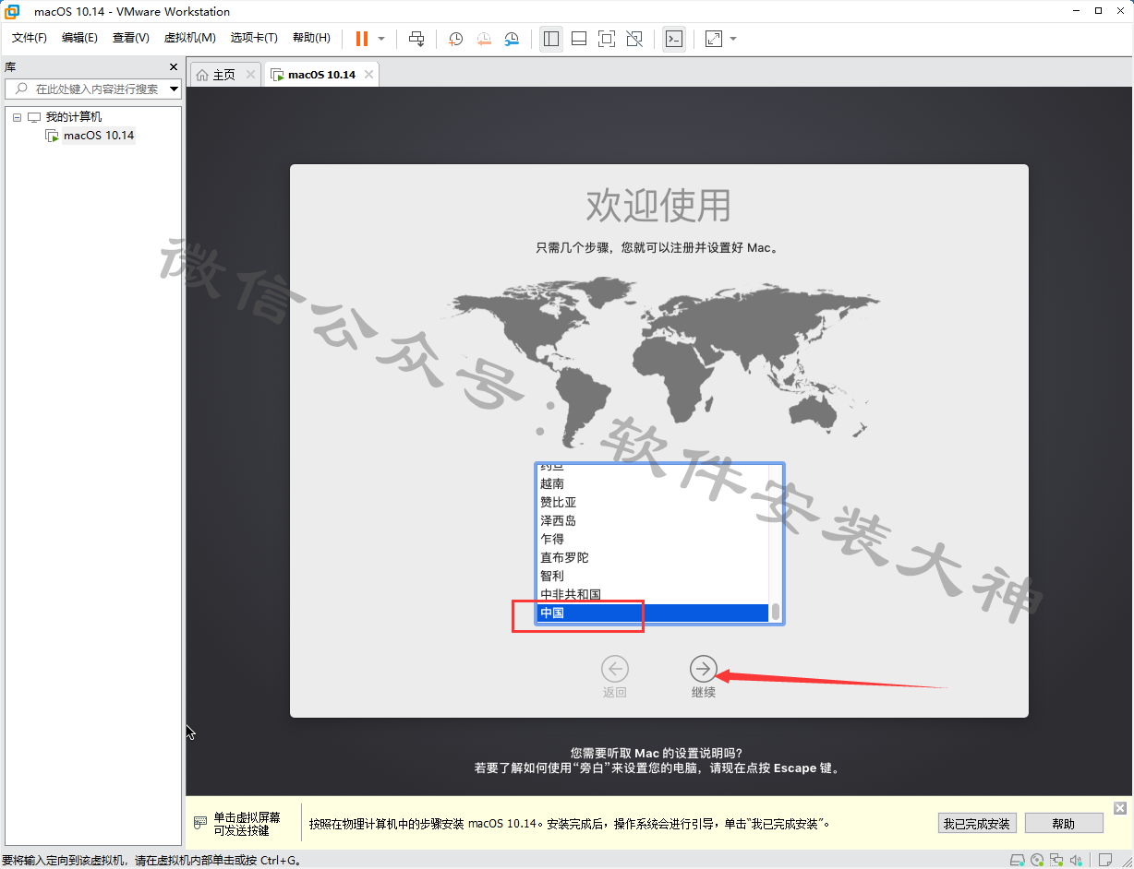Open the power options dropdown arrow beside pause
This screenshot has width=1134, height=869.
coord(381,39)
